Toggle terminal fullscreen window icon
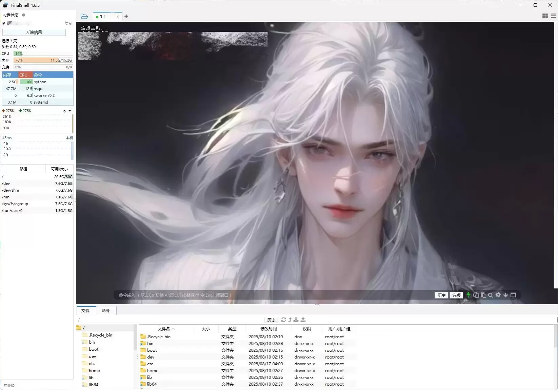The width and height of the screenshot is (558, 390). [x=513, y=295]
